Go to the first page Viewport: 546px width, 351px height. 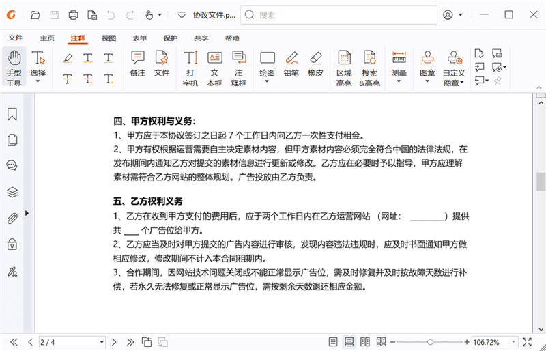pos(14,342)
